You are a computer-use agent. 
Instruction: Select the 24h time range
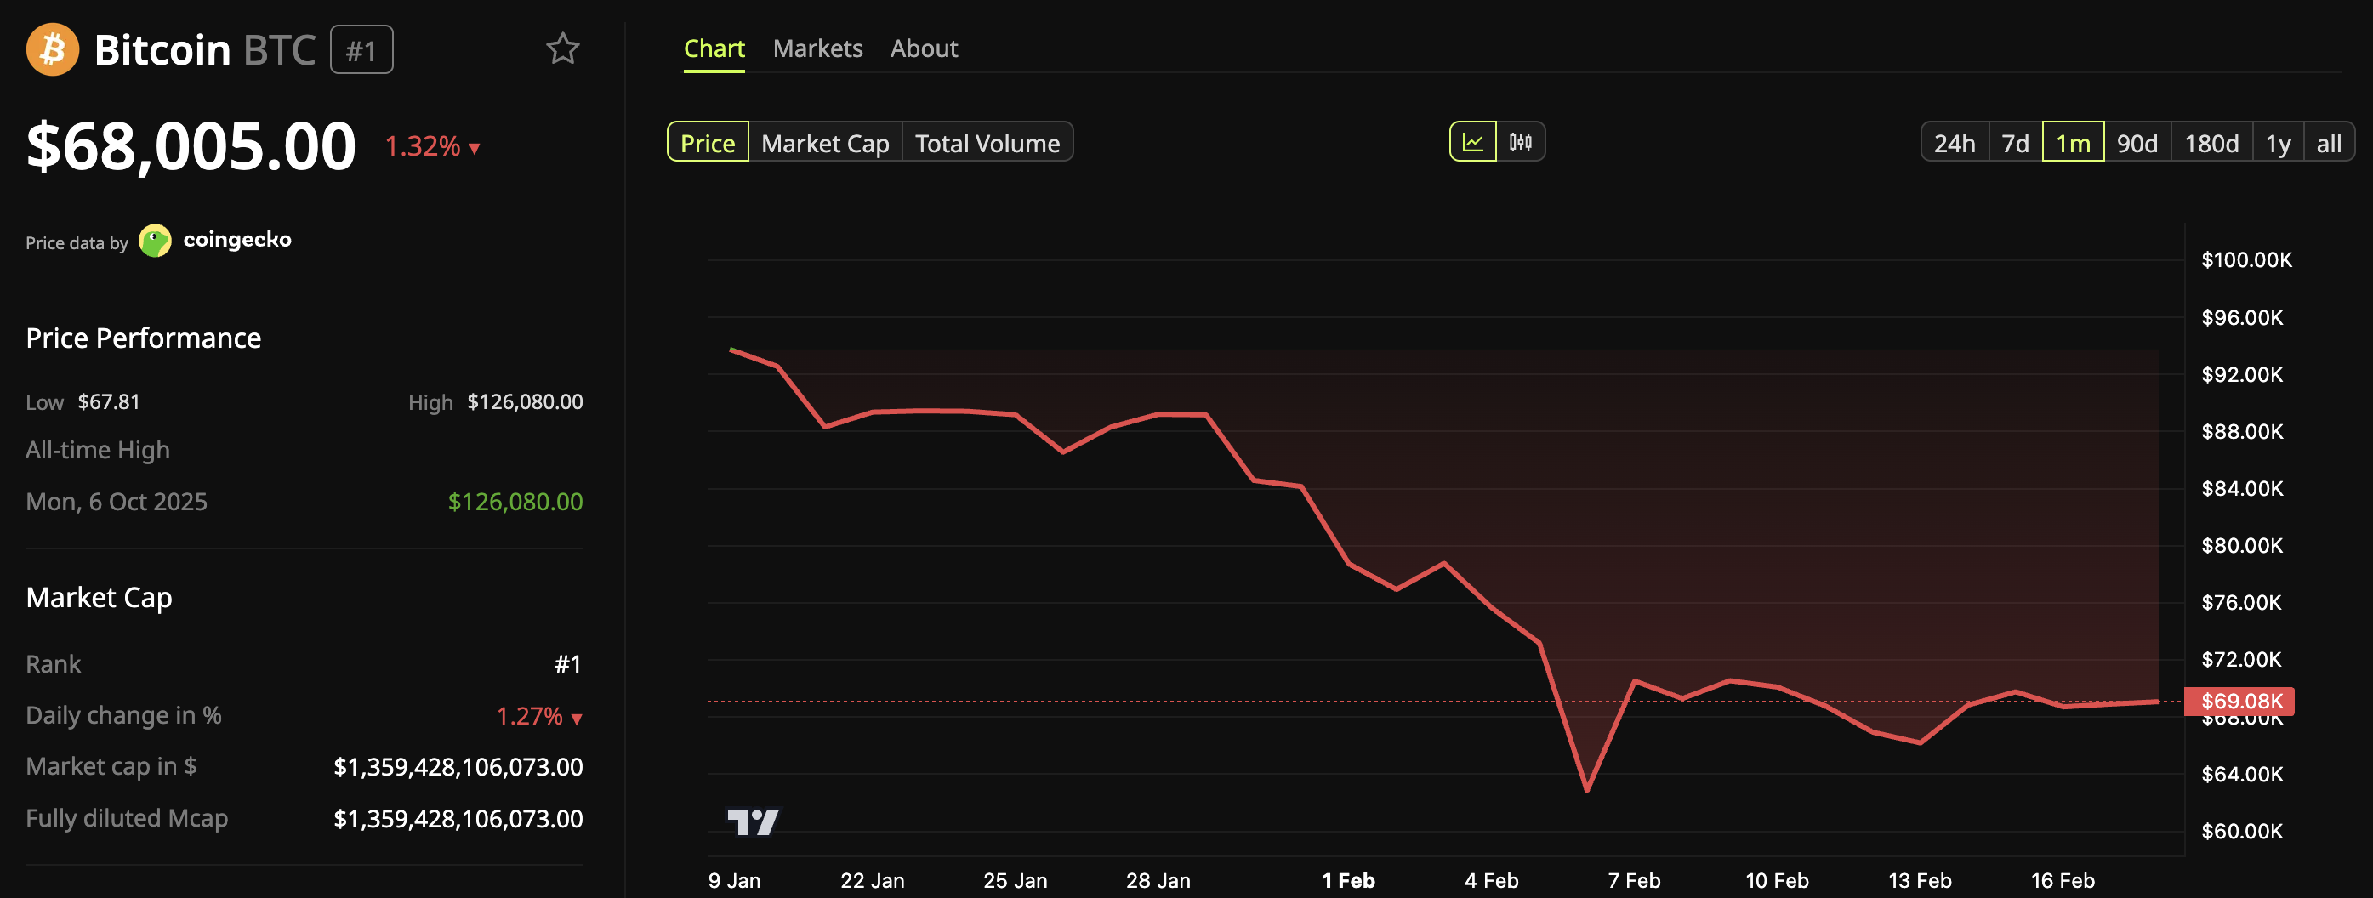click(x=1954, y=142)
